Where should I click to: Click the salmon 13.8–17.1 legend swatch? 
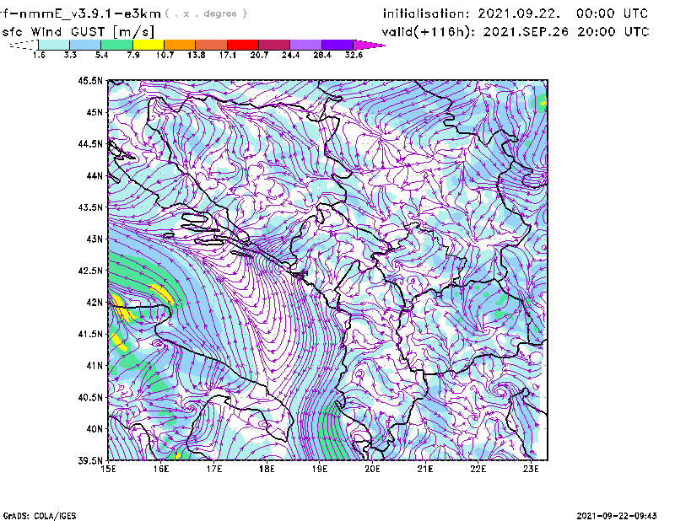point(212,45)
